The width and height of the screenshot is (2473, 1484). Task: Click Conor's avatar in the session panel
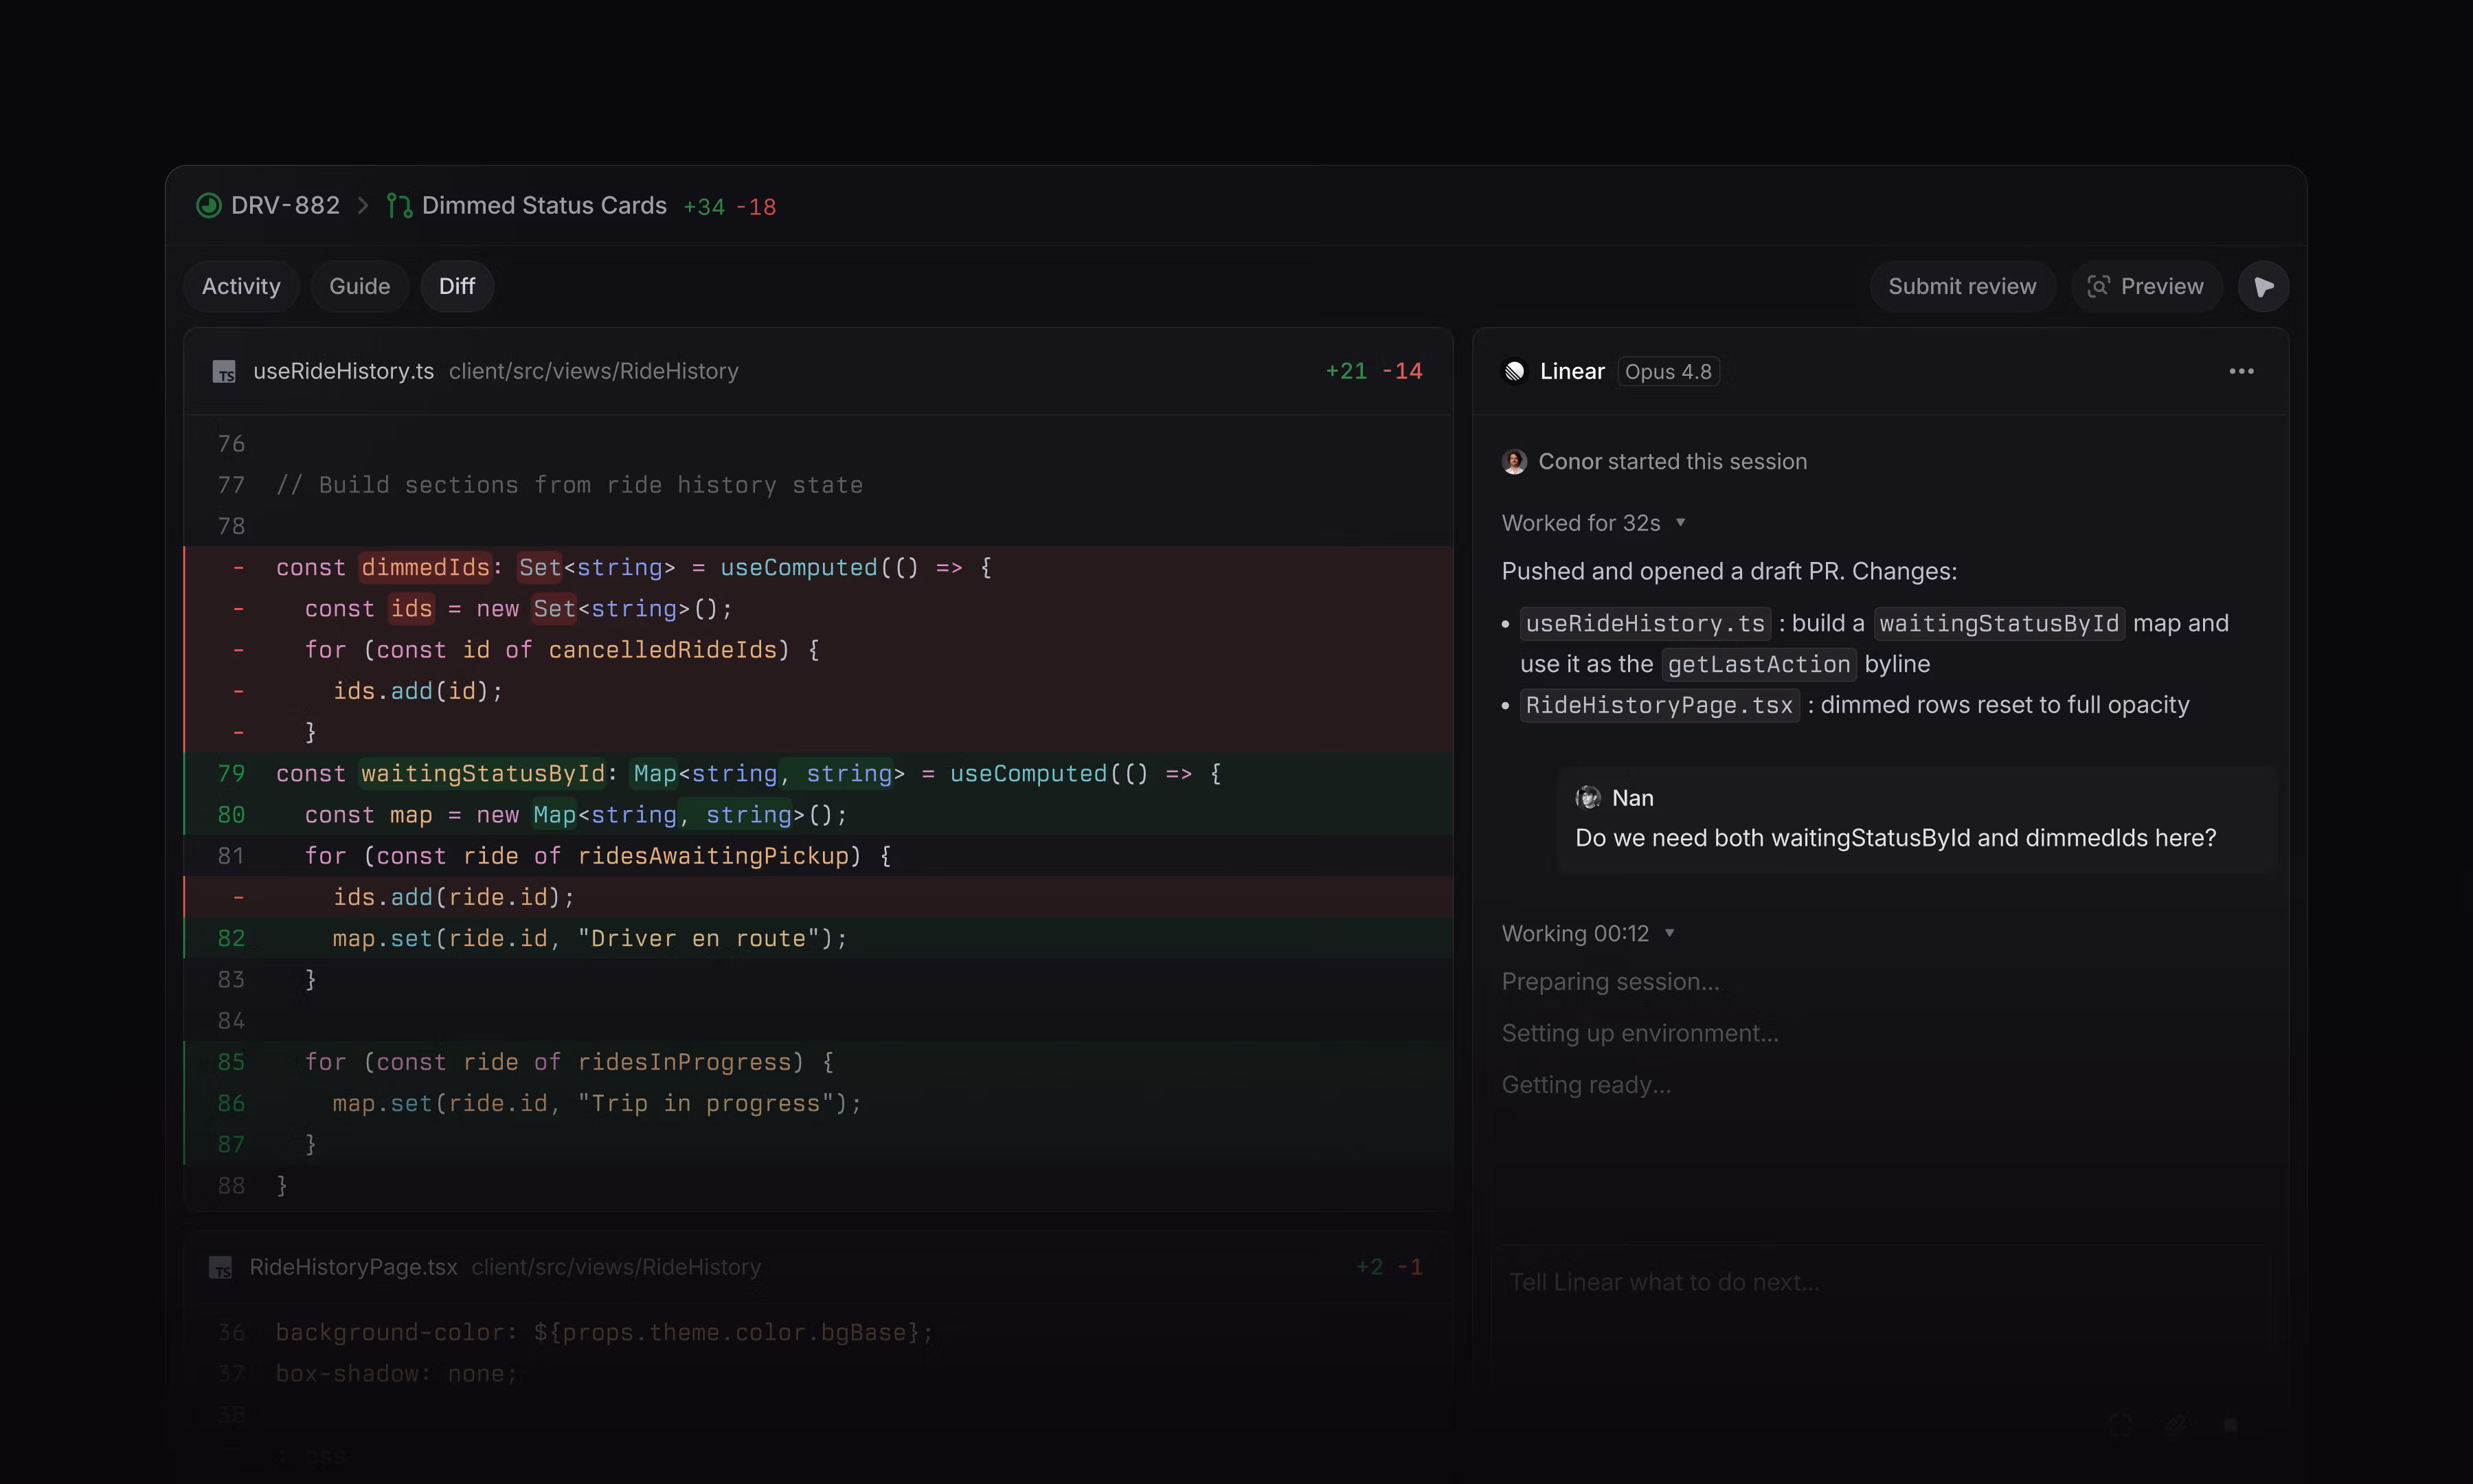tap(1515, 462)
